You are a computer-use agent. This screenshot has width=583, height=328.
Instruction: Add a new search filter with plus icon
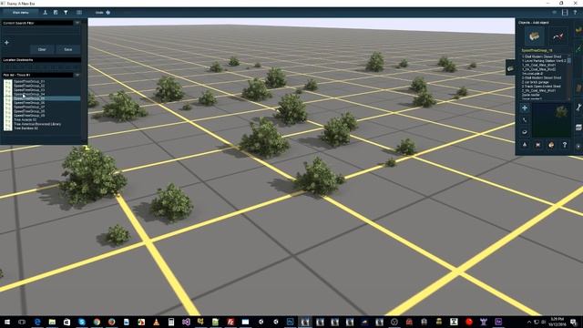coord(6,43)
